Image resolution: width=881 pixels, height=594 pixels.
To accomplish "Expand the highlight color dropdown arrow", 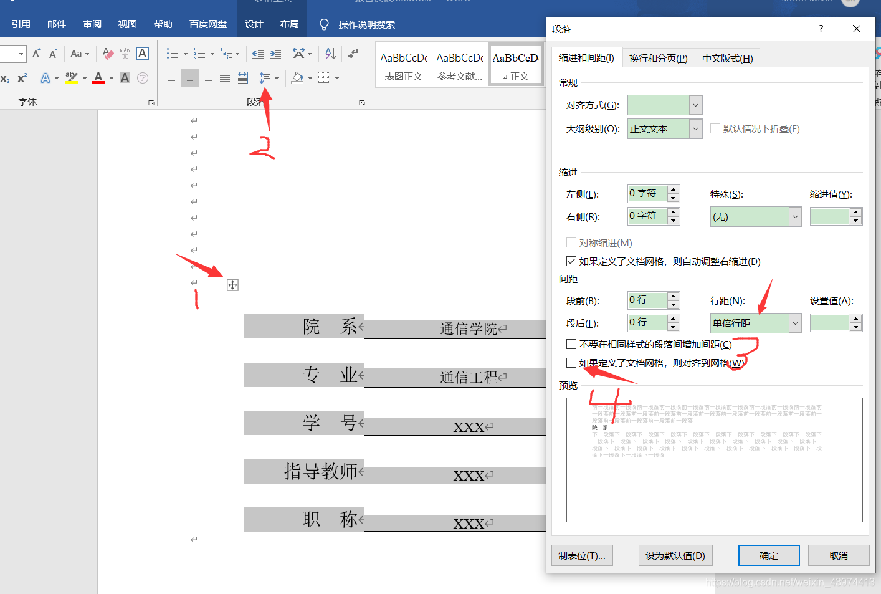I will pos(85,78).
